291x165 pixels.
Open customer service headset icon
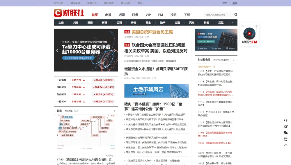(x=285, y=120)
